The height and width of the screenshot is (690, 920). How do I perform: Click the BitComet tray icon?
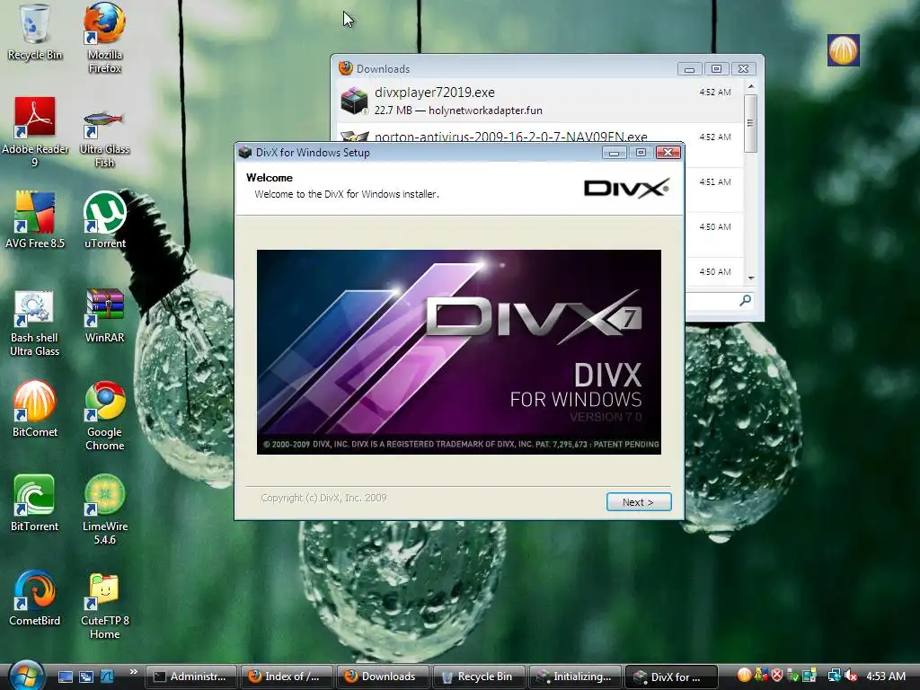coord(744,676)
